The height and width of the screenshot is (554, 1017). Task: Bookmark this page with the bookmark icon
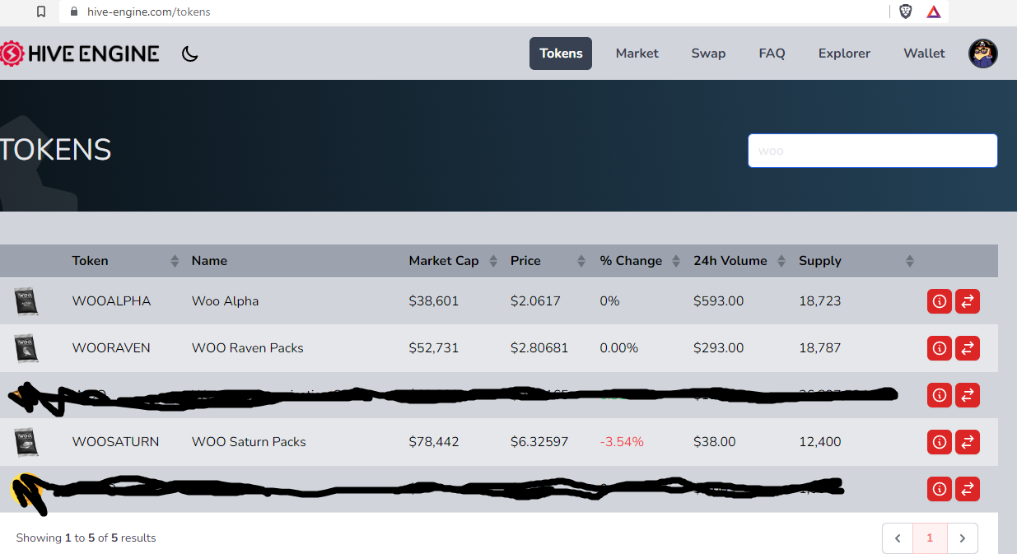click(41, 12)
